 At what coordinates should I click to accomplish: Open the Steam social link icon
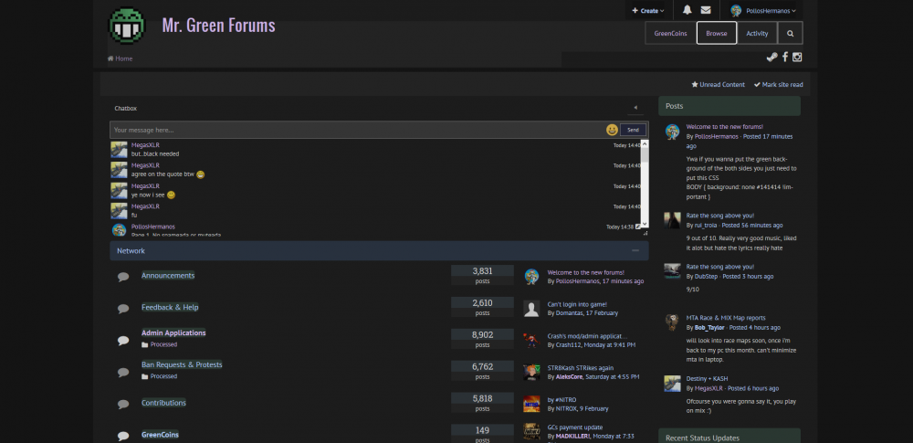pyautogui.click(x=771, y=58)
